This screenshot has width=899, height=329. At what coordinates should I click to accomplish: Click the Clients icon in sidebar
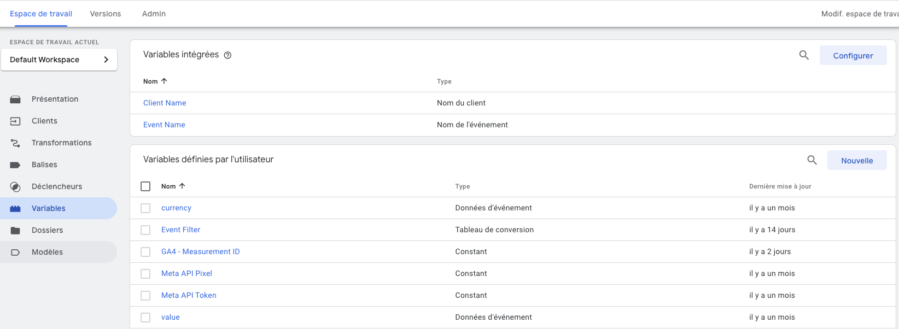pos(15,121)
